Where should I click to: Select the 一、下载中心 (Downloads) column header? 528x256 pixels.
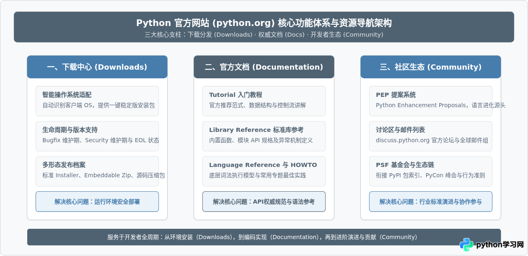[97, 67]
